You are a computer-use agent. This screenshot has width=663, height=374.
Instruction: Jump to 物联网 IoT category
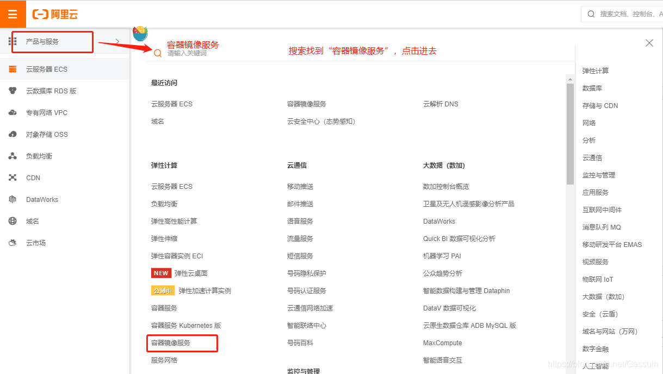tap(598, 280)
